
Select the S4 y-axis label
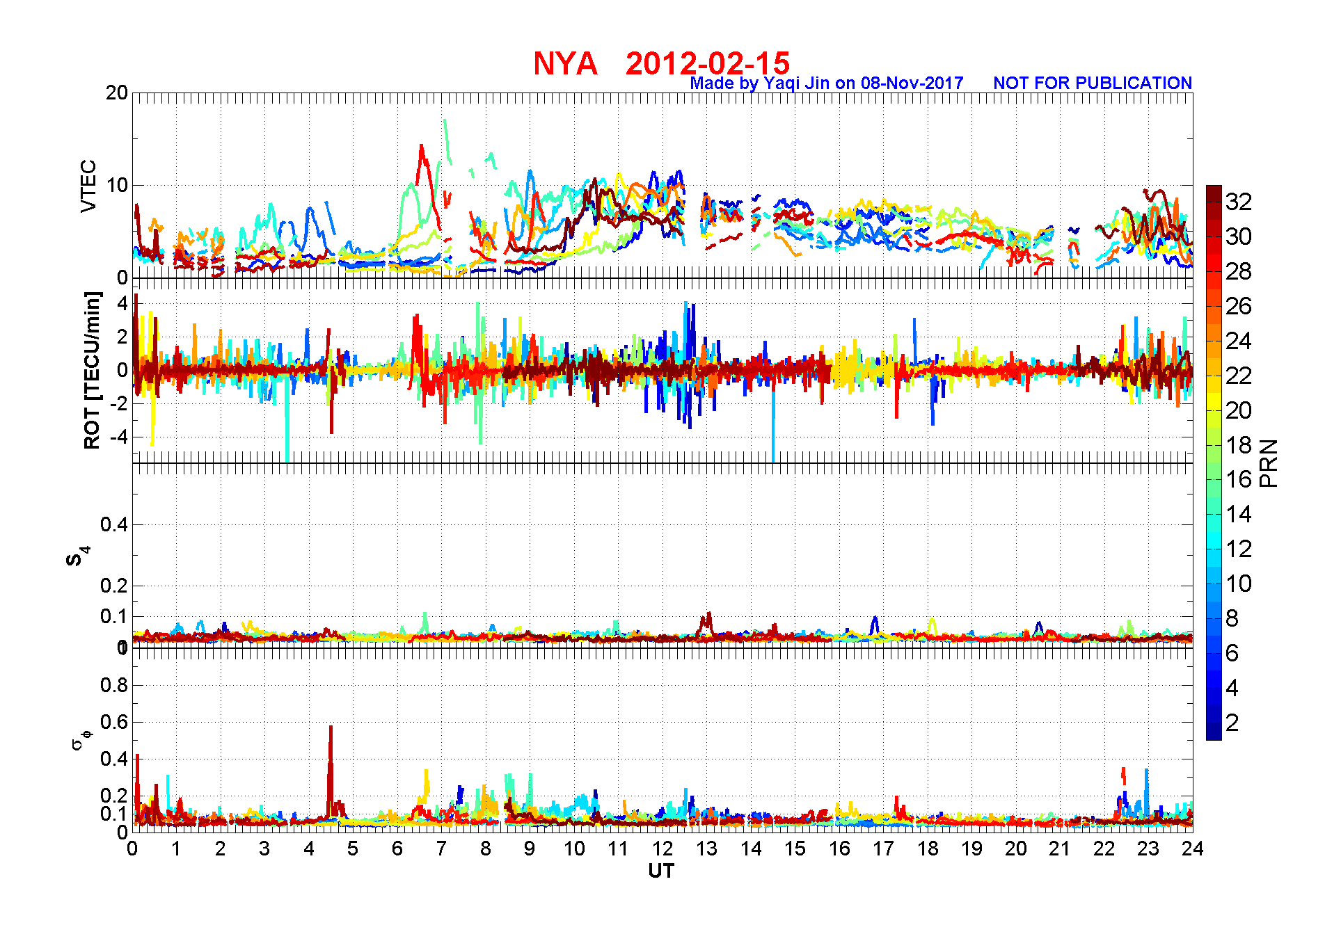78,556
